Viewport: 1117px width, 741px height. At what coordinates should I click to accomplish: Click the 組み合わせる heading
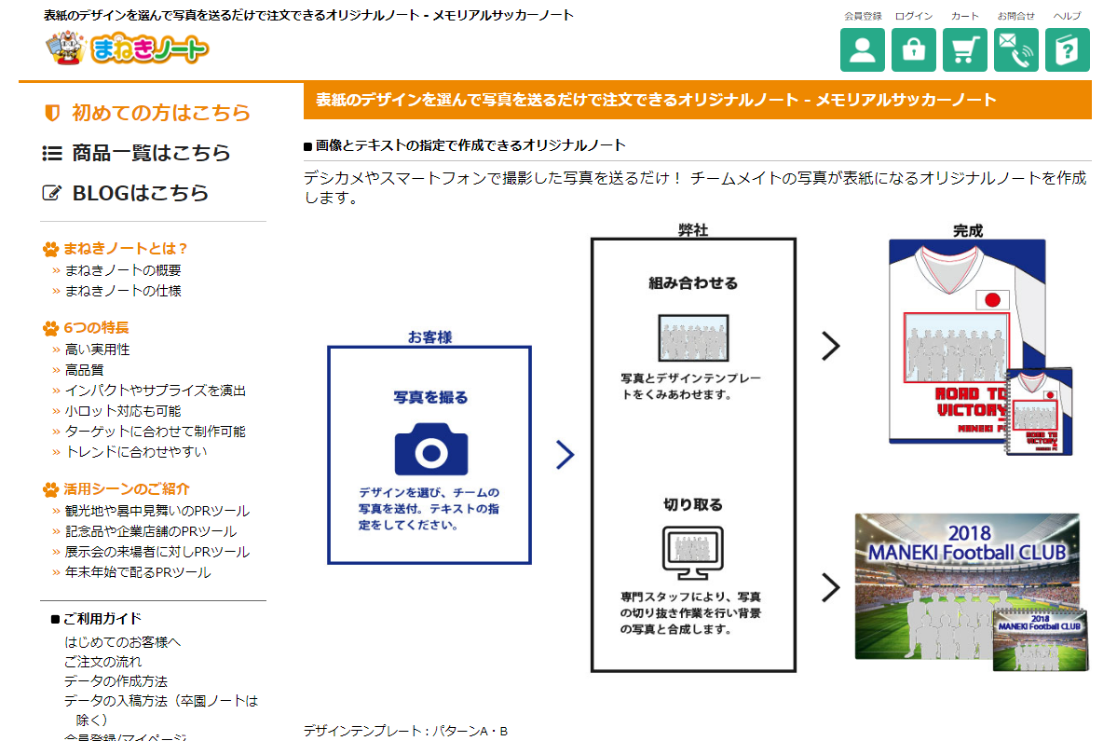pyautogui.click(x=693, y=282)
